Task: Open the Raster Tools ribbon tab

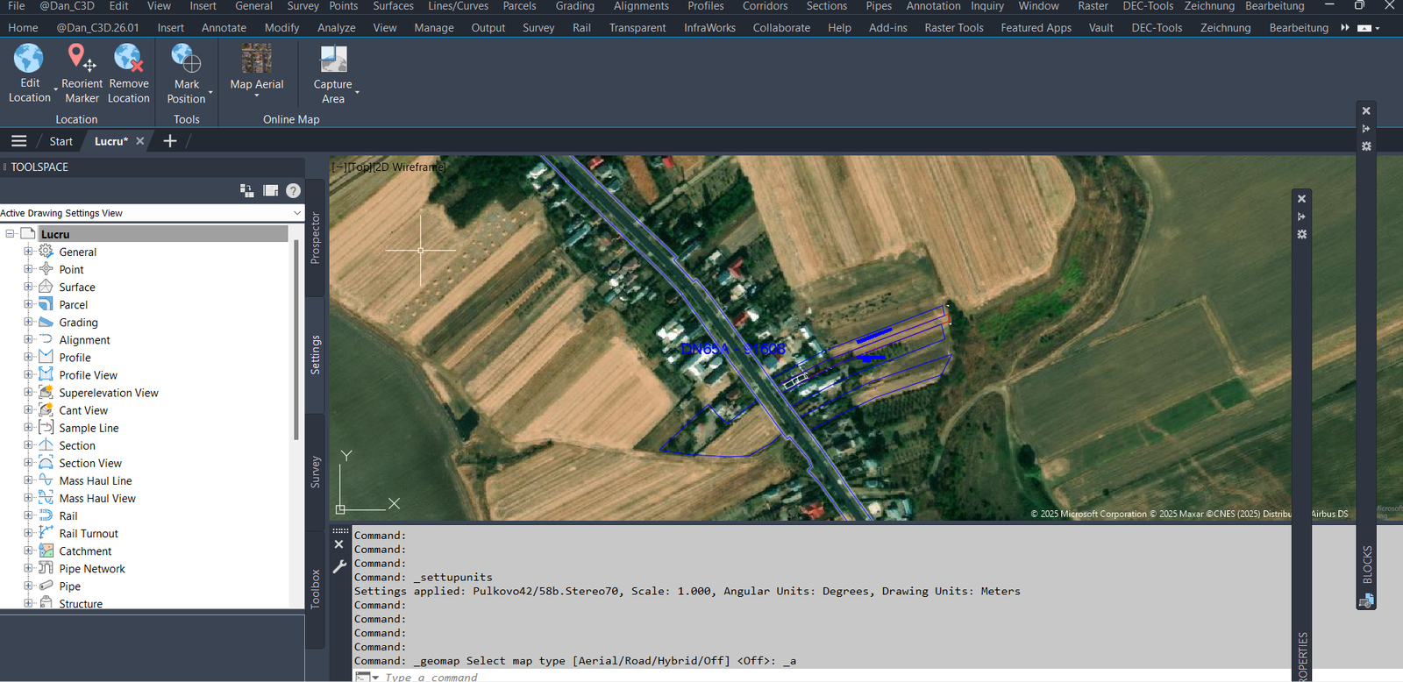Action: pyautogui.click(x=953, y=28)
